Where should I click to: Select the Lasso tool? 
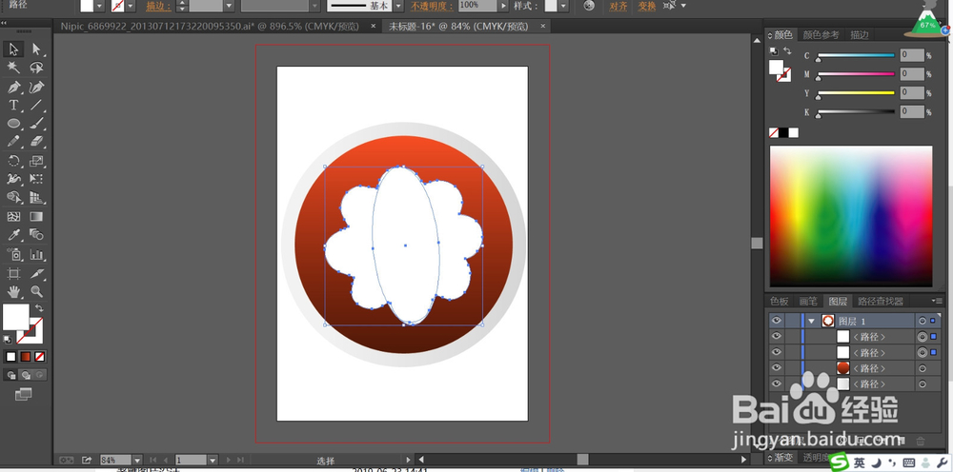(36, 68)
